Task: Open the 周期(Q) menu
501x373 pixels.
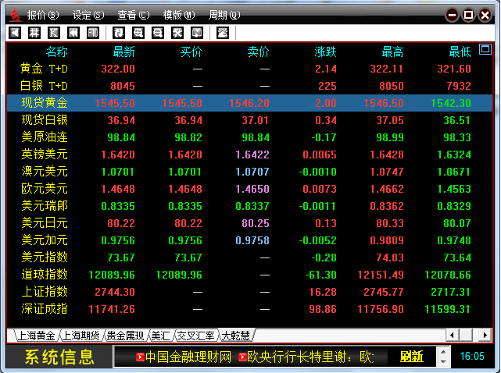Action: pos(224,15)
